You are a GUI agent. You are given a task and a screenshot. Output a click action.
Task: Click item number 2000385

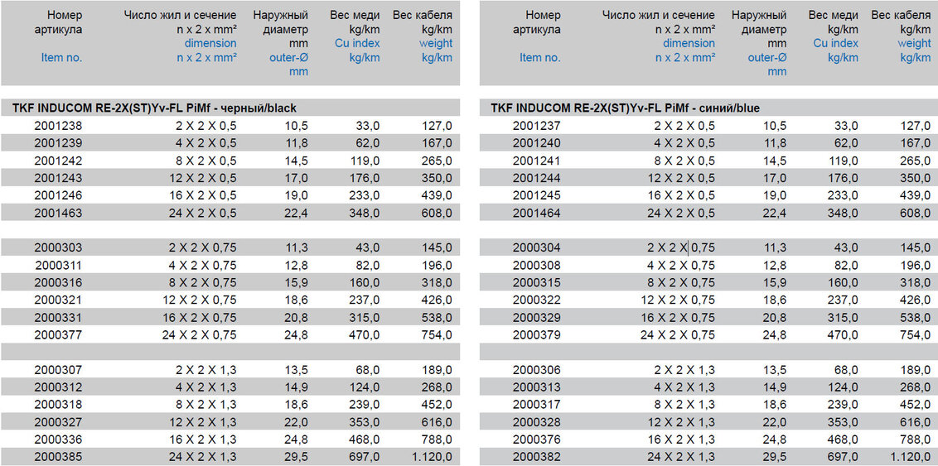tap(58, 456)
